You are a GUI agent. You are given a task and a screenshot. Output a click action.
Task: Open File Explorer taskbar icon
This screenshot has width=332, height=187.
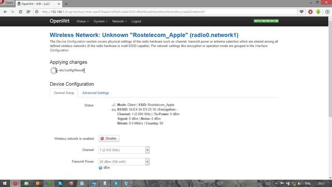coord(26,183)
